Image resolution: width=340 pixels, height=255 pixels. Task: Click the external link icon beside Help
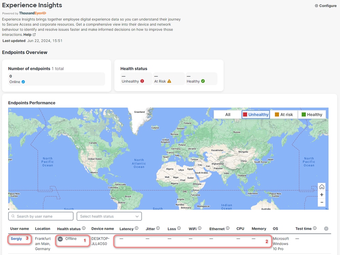pos(34,34)
